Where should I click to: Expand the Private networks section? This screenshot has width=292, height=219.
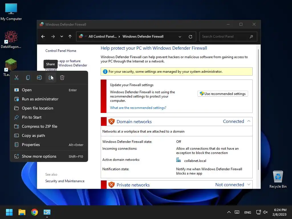point(249,184)
